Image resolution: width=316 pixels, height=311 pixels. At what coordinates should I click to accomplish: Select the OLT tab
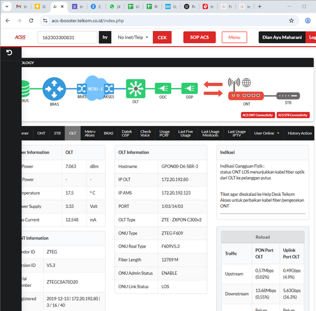click(73, 133)
